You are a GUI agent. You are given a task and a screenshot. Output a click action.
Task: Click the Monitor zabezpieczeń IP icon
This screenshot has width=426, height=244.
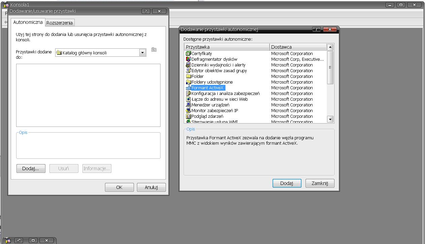(188, 110)
